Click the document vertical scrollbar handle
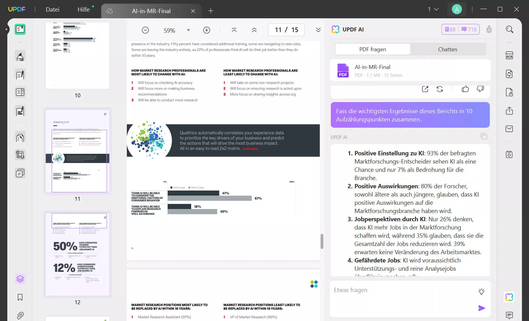This screenshot has width=529, height=321. (322, 241)
